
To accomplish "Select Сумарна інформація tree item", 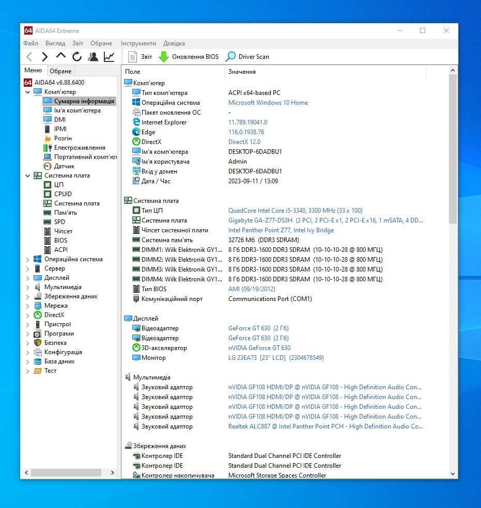I will 84,101.
